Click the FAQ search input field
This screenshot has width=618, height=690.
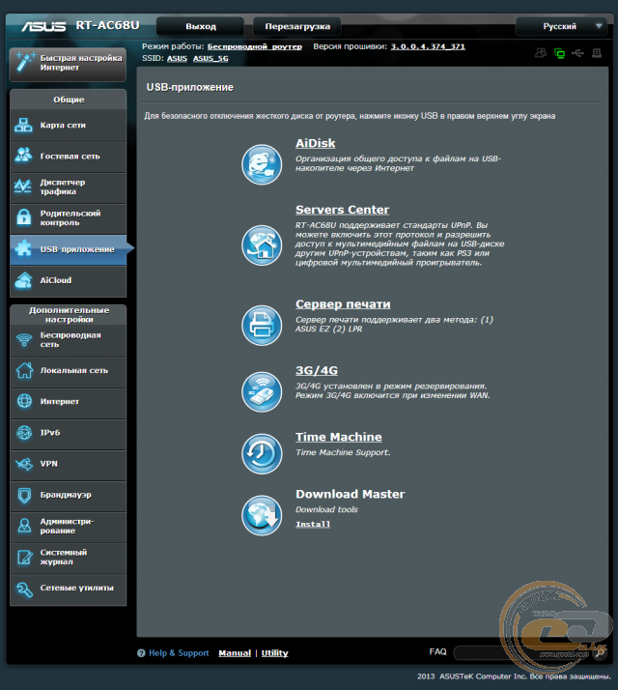point(523,653)
